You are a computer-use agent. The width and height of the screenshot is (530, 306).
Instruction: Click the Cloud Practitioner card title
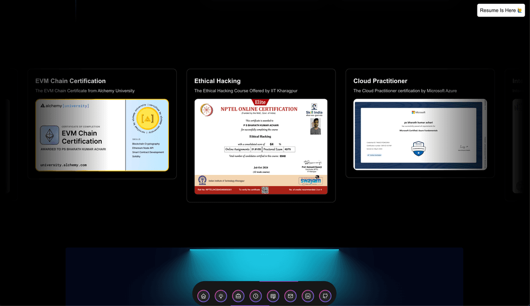[380, 81]
